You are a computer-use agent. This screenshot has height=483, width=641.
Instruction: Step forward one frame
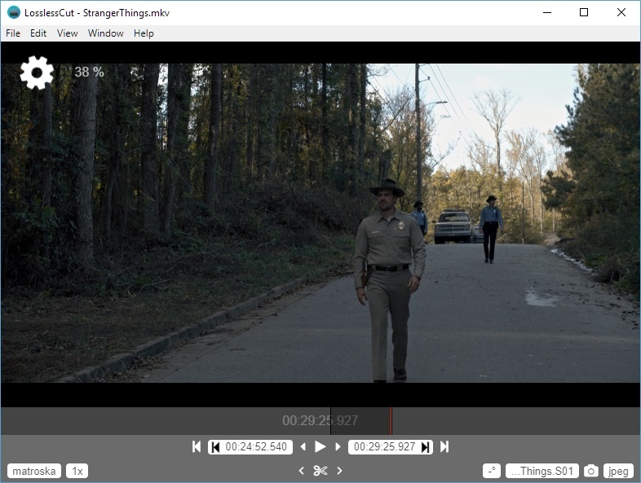338,447
